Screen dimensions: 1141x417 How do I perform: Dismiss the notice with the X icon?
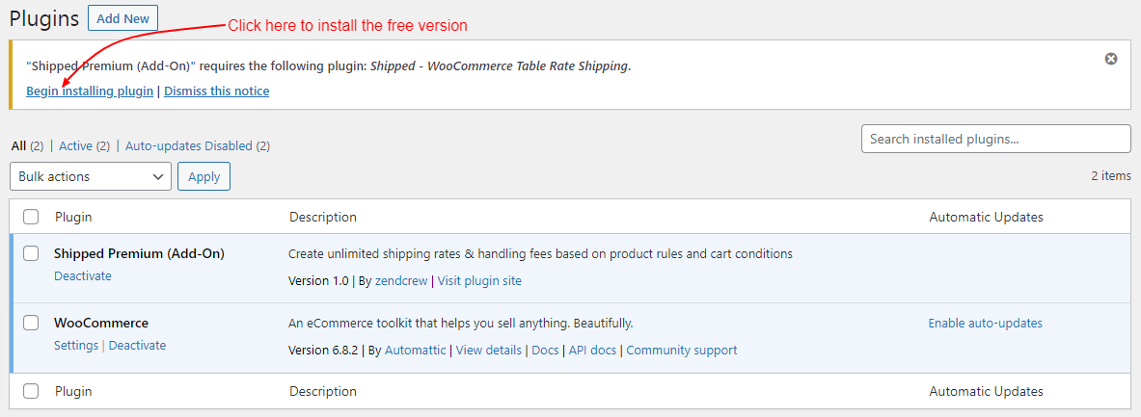(x=1111, y=59)
